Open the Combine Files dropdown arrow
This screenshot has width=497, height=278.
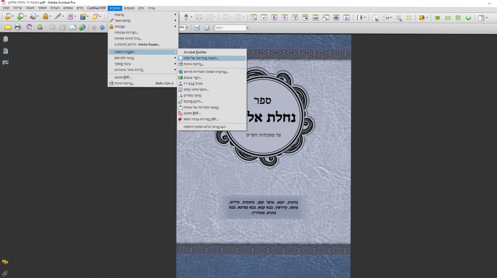coord(25,16)
